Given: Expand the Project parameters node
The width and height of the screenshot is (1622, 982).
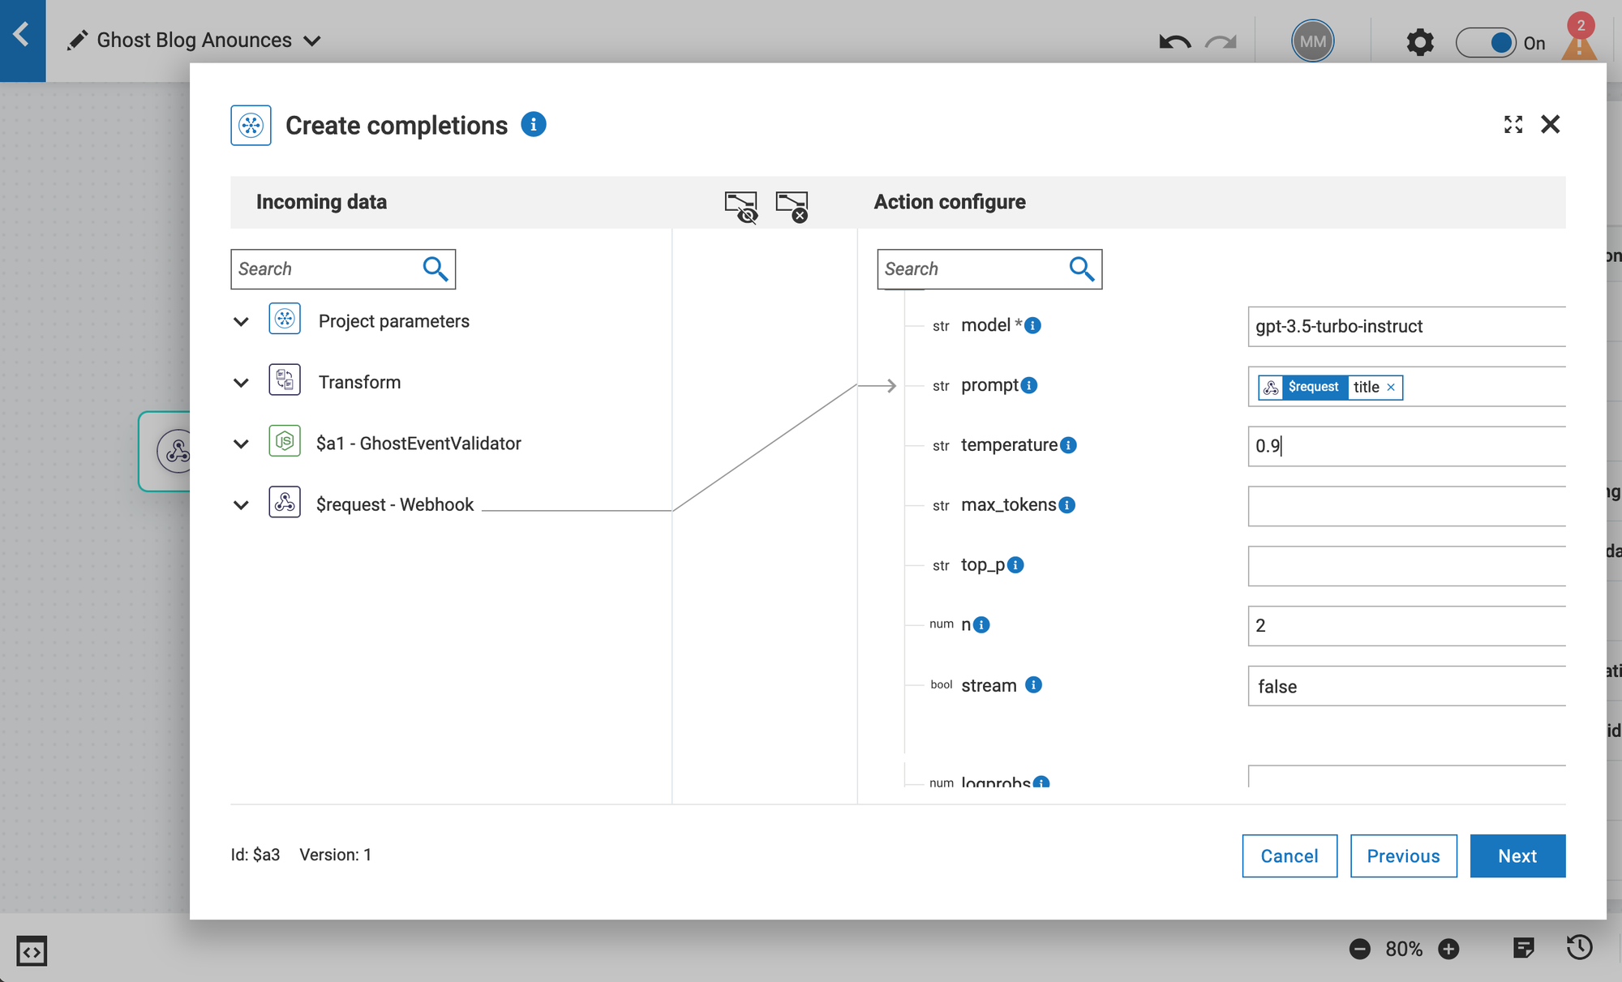Looking at the screenshot, I should [241, 322].
